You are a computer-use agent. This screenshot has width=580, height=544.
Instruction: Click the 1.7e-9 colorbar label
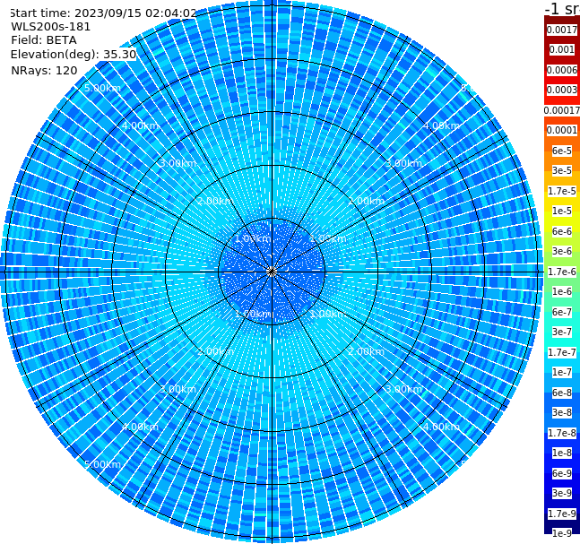[562, 514]
